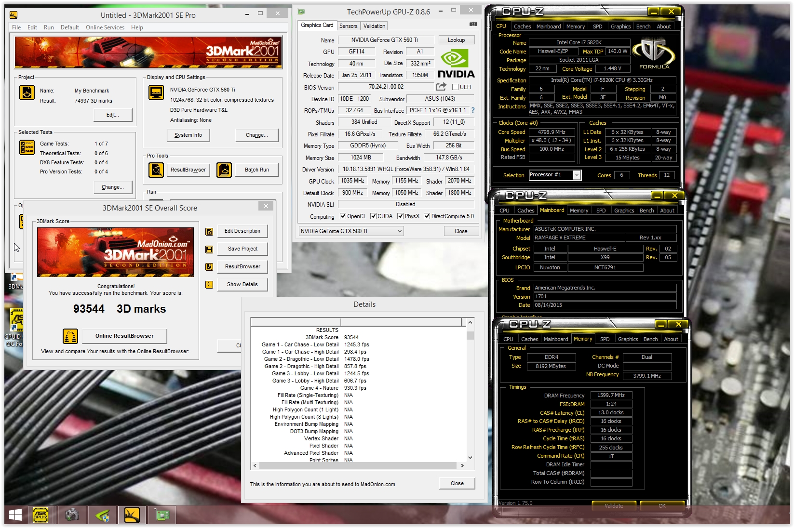Click the 3DMark2001 title bar app icon
Image resolution: width=794 pixels, height=528 pixels.
[x=13, y=15]
